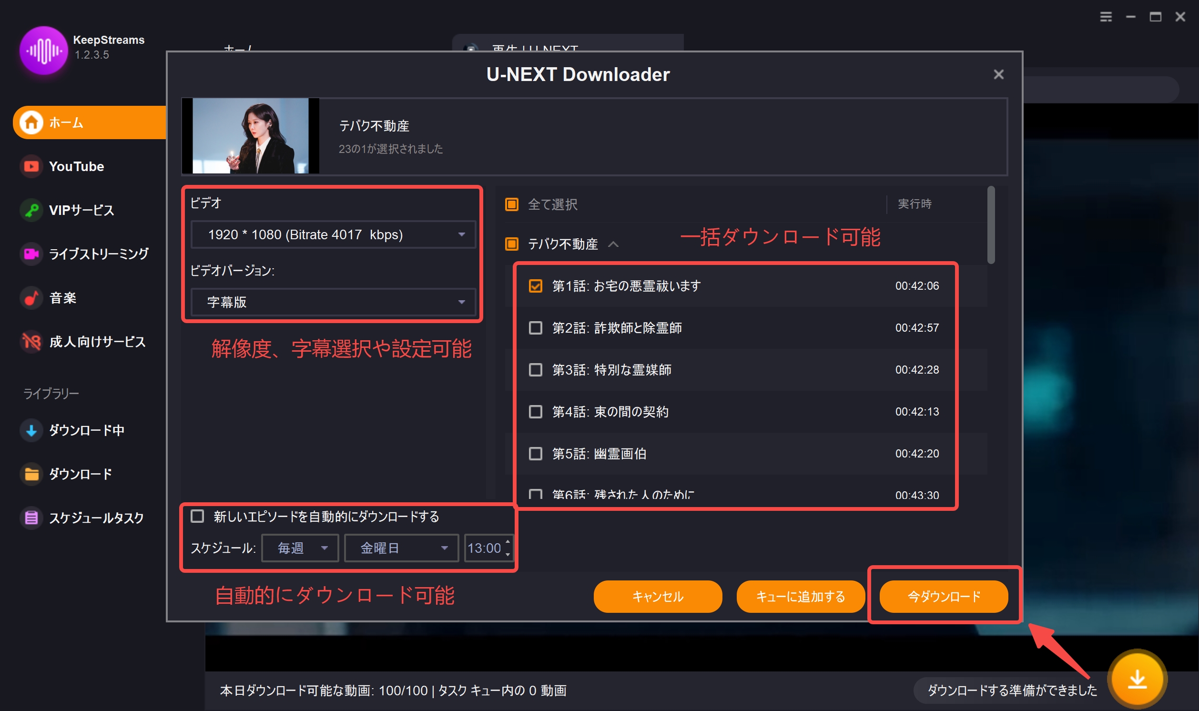Open the 金曜日 weekday dropdown
The image size is (1199, 711).
point(401,548)
